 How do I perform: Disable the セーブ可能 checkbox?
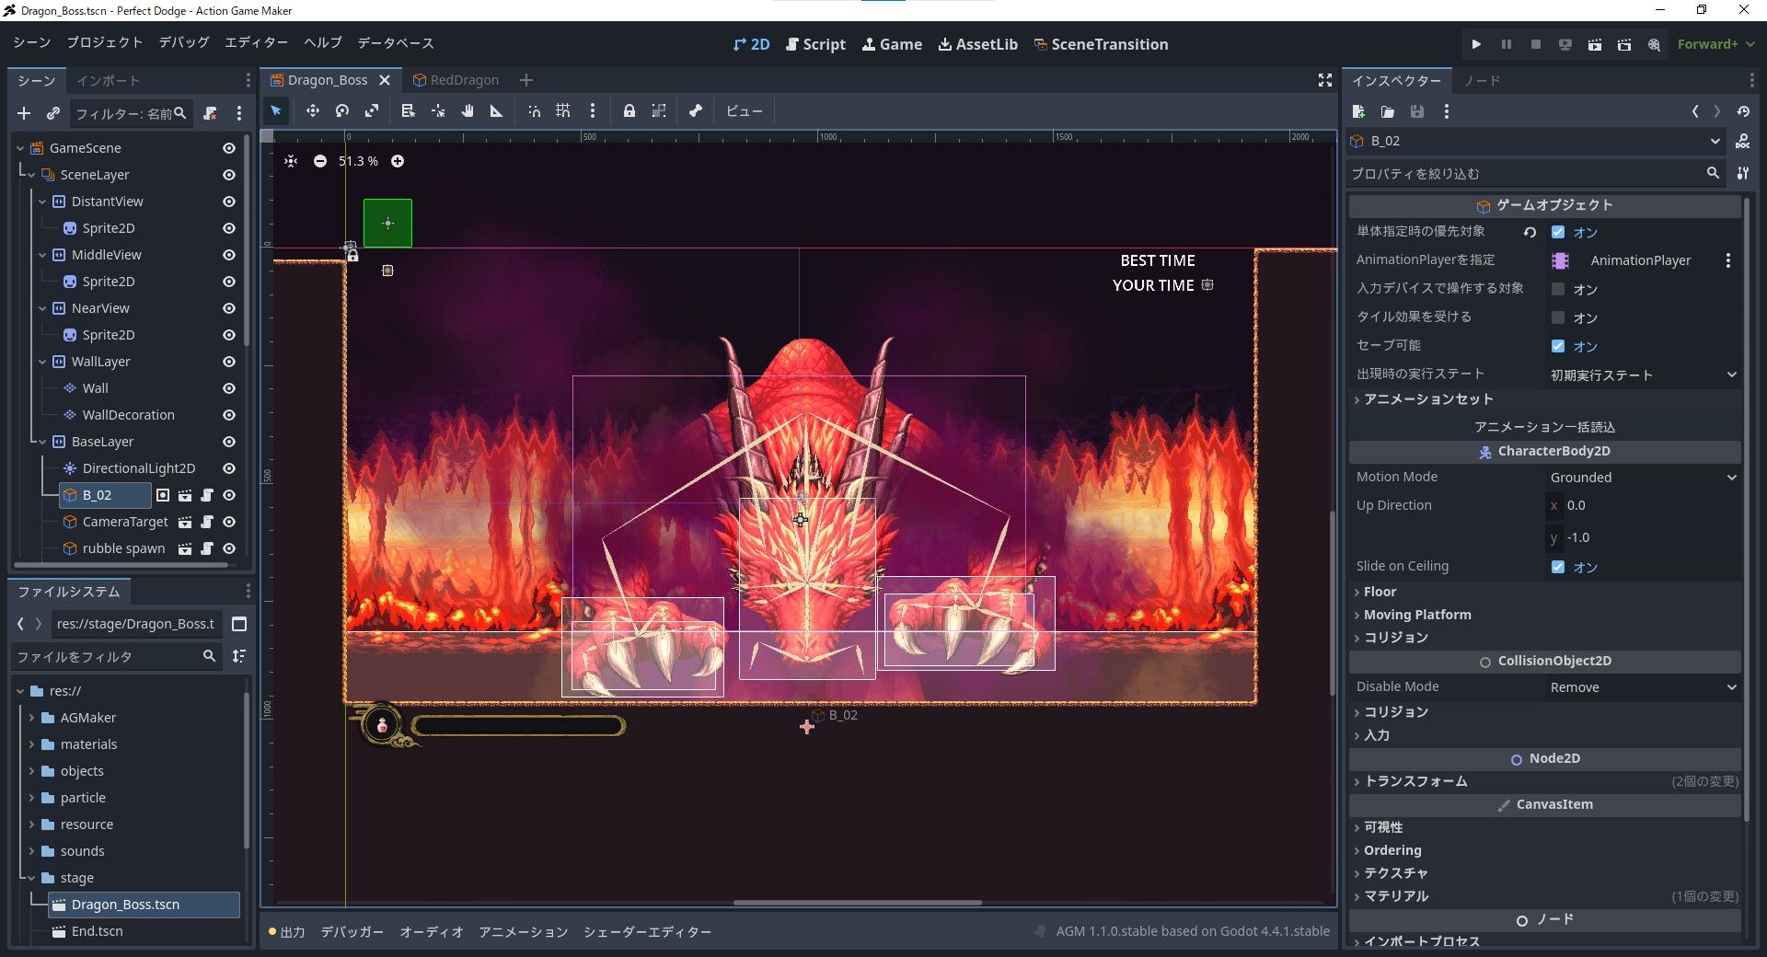(1557, 347)
